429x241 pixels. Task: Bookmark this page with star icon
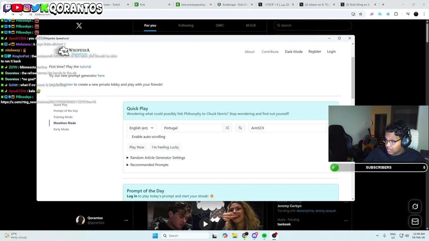361,14
